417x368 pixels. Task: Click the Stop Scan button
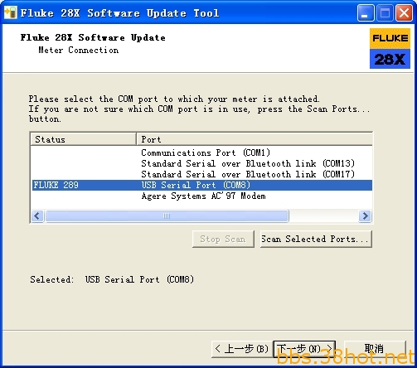(223, 239)
